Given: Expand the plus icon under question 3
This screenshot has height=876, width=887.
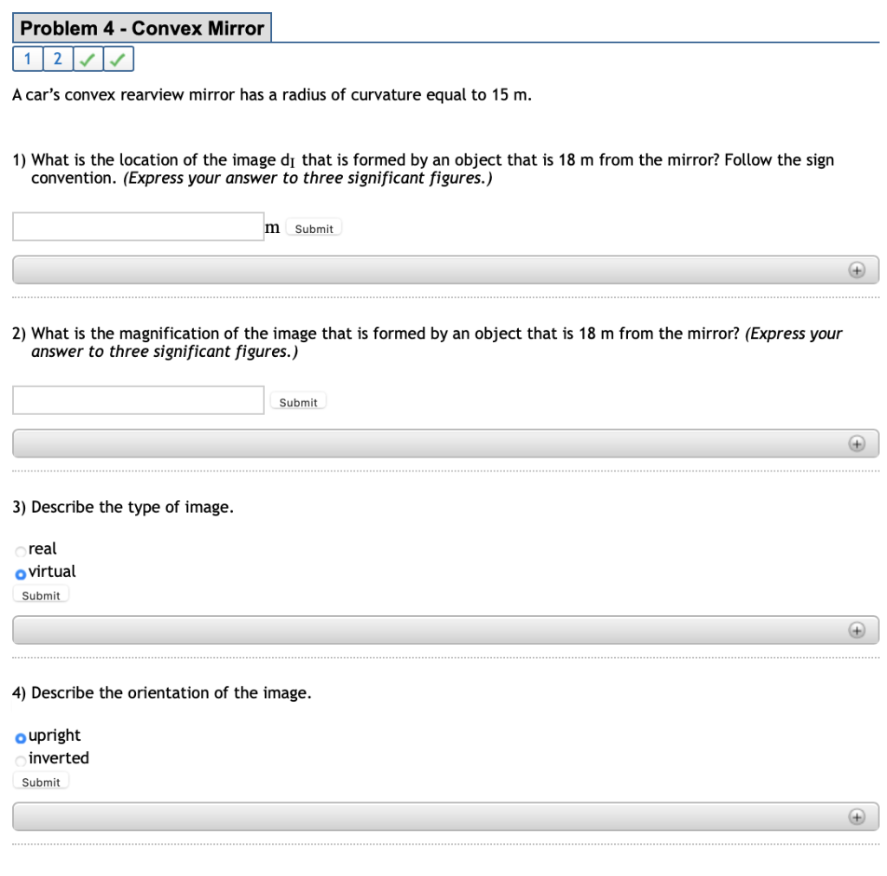Looking at the screenshot, I should (x=857, y=631).
